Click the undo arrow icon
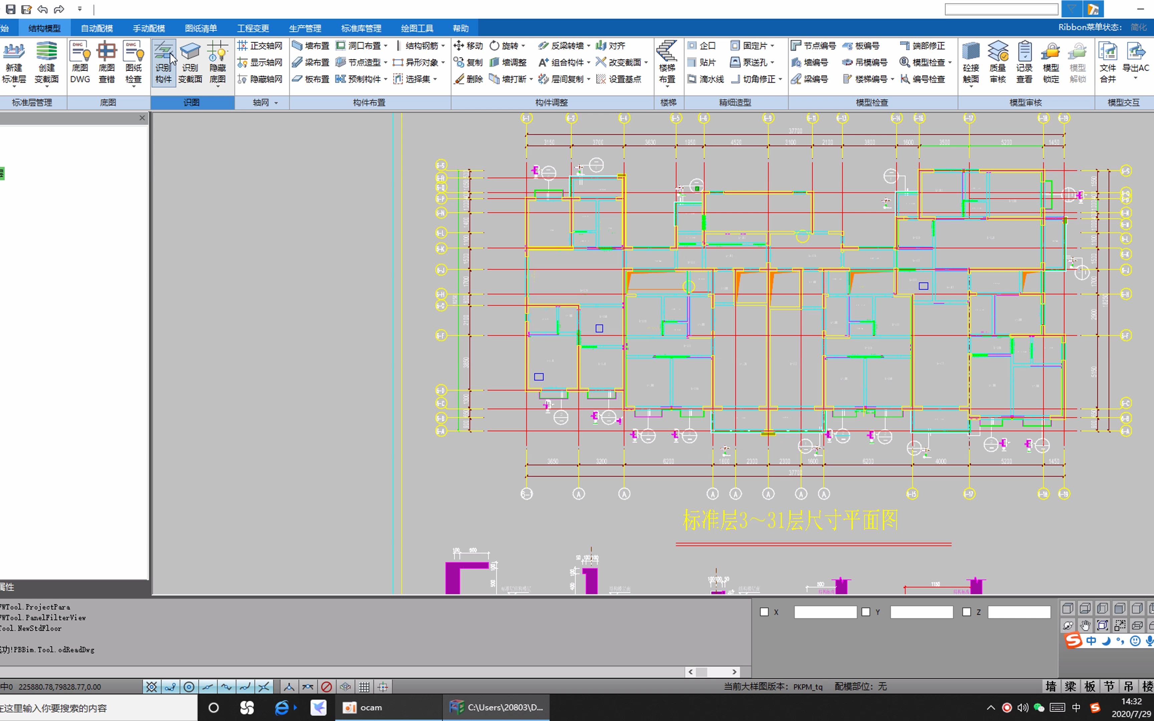 42,9
